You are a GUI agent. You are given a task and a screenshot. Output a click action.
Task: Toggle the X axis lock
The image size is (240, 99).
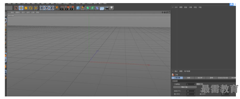[x=42, y=8]
